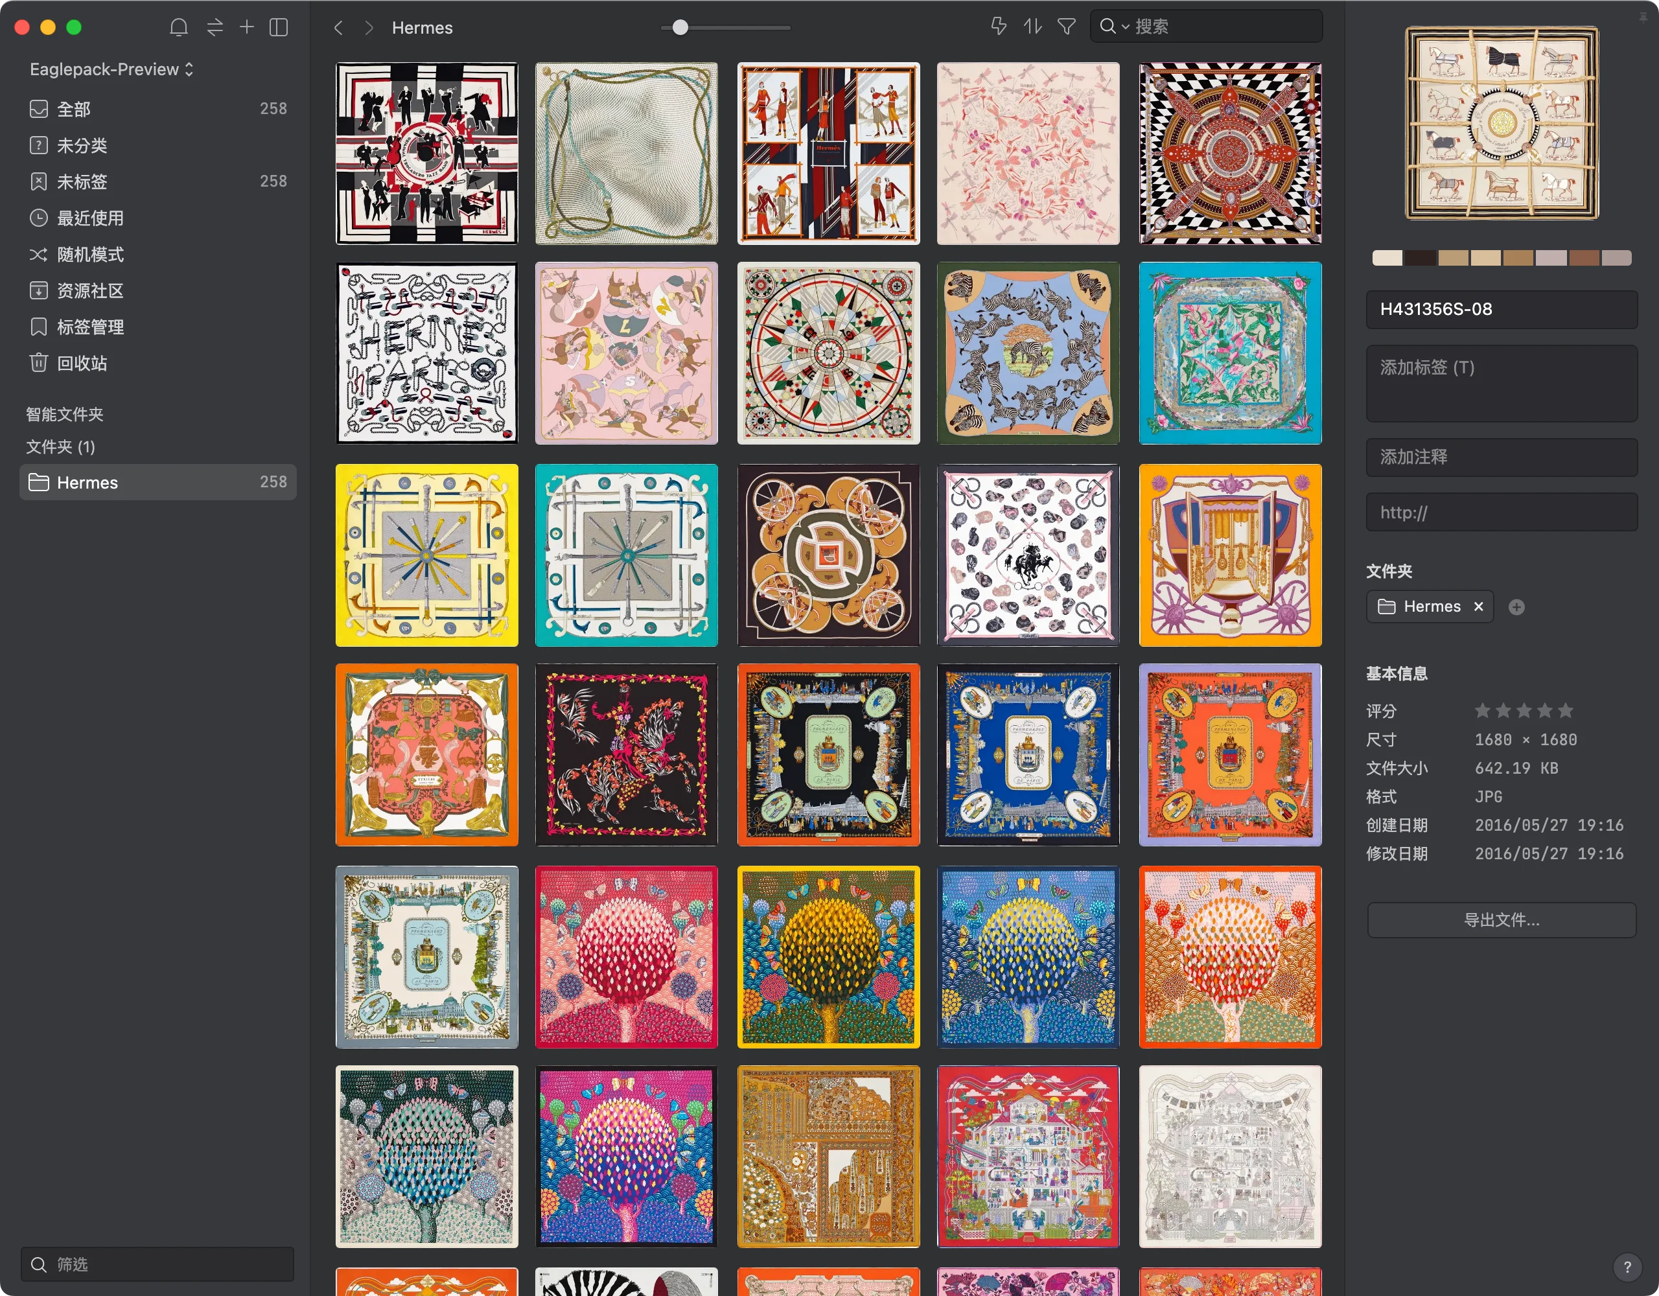
Task: Open 最近使用 in sidebar
Action: pos(158,218)
